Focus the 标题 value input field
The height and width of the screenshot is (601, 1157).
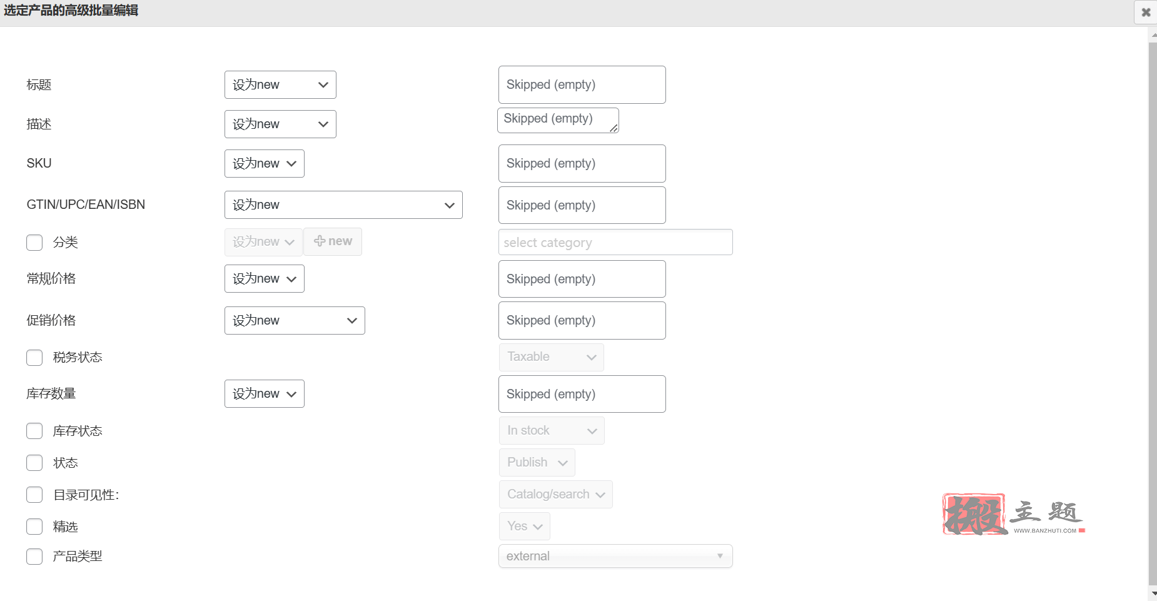(x=582, y=84)
